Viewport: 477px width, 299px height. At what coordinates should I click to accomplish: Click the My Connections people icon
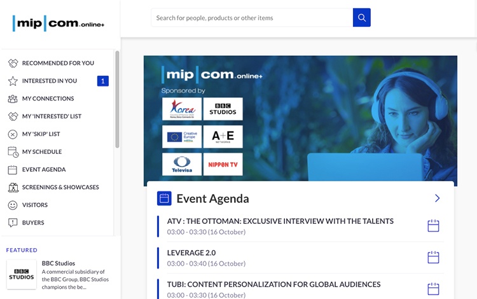click(x=13, y=99)
